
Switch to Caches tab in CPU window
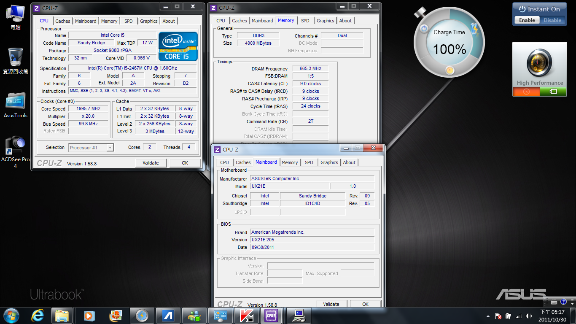tap(63, 21)
